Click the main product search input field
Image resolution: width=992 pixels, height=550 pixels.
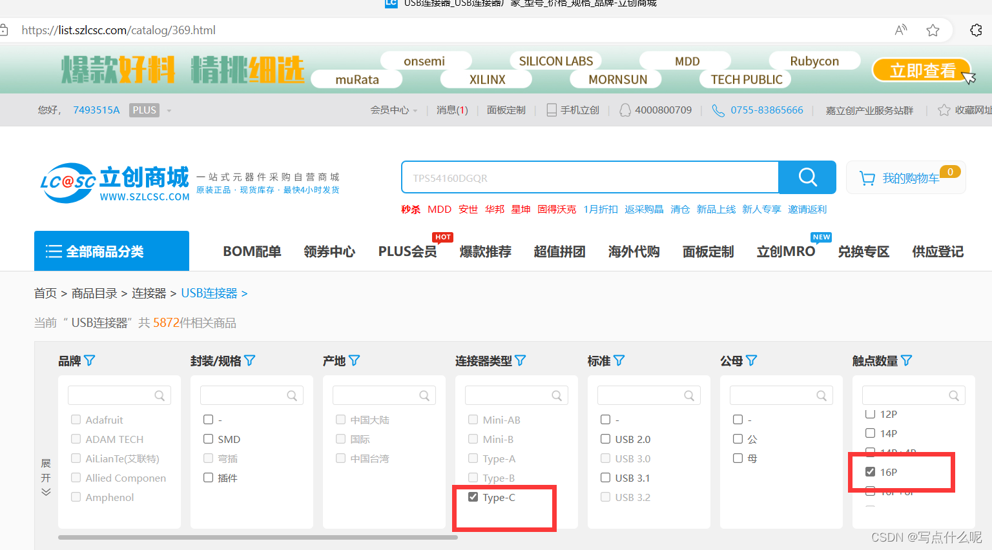coord(590,177)
